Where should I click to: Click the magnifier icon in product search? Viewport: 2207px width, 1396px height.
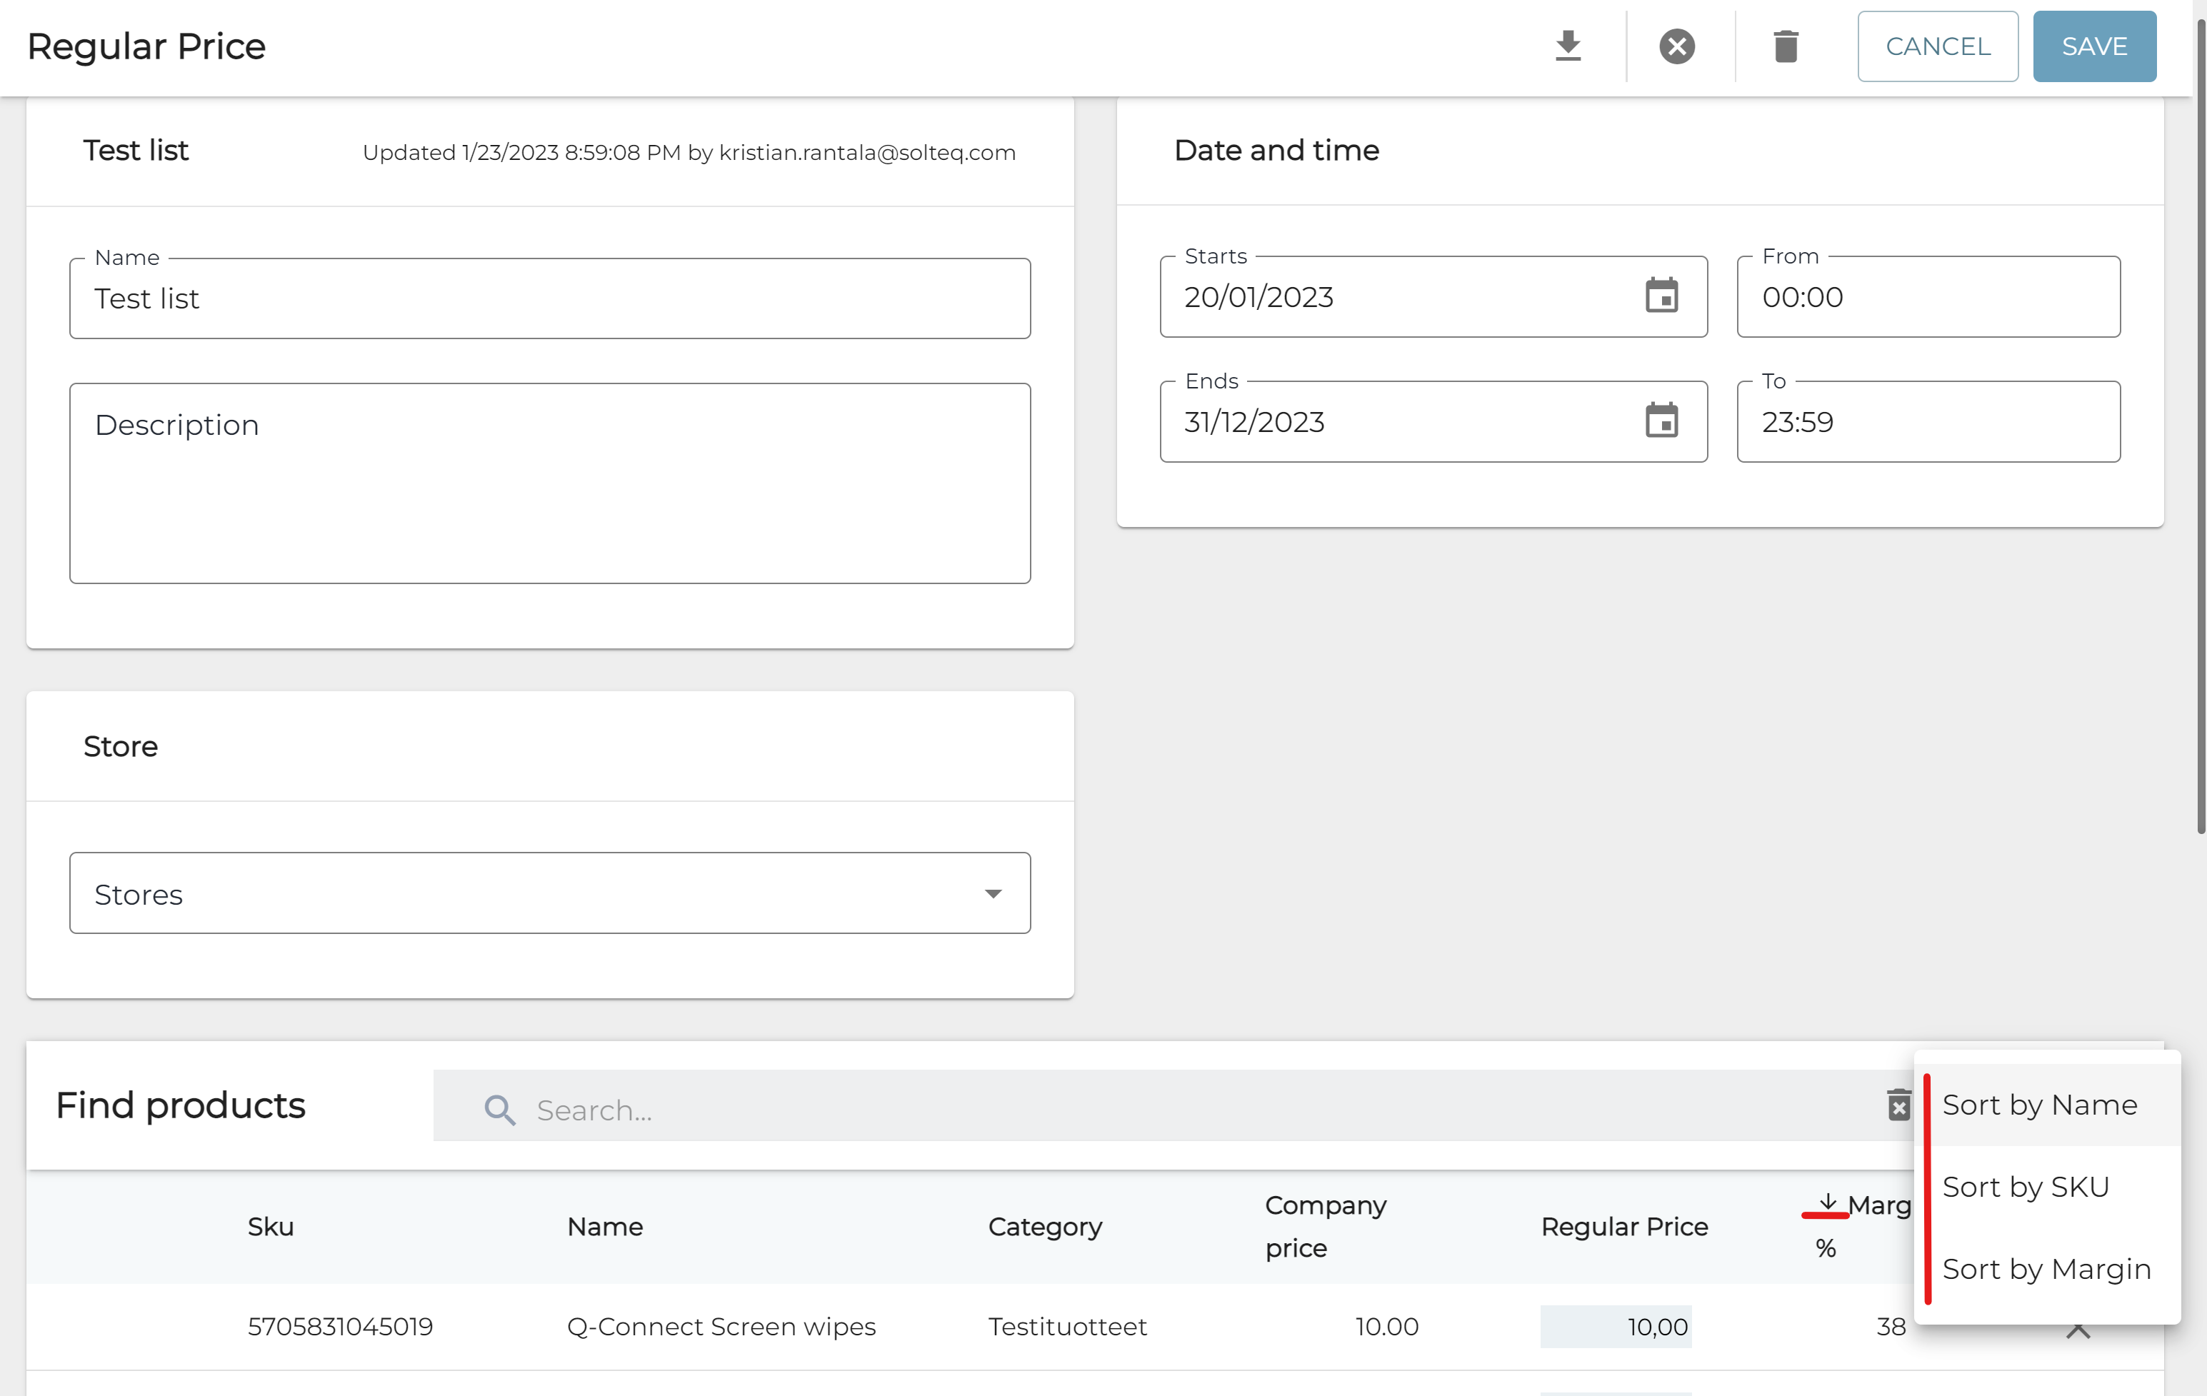tap(499, 1109)
